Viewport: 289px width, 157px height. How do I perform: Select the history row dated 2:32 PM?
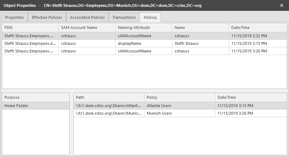click(144, 36)
